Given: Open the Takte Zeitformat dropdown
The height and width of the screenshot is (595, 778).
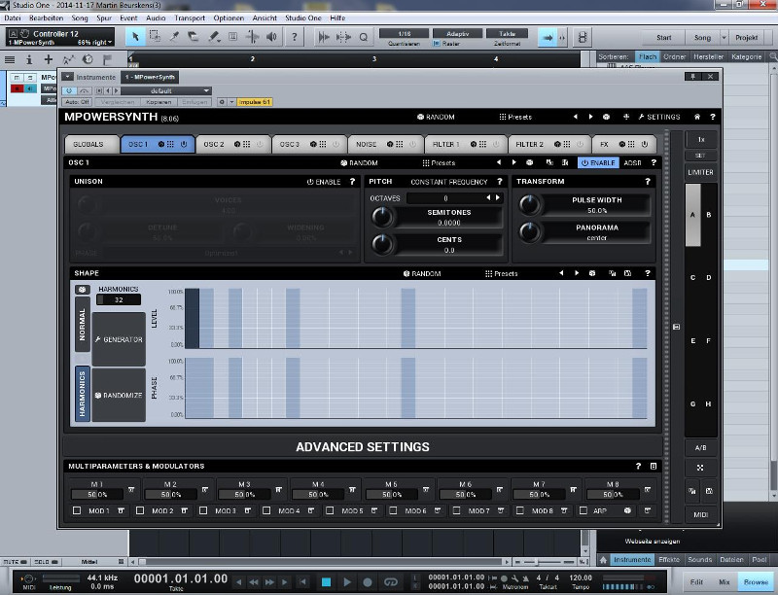Looking at the screenshot, I should [x=507, y=34].
